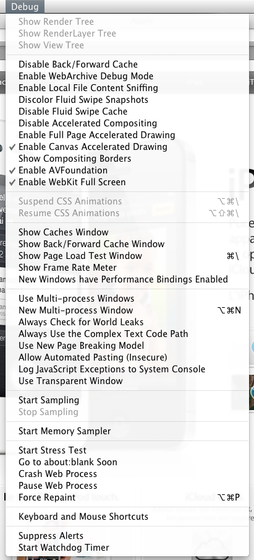Enable Show Frame Rate Meter
The width and height of the screenshot is (254, 560).
coord(127,268)
